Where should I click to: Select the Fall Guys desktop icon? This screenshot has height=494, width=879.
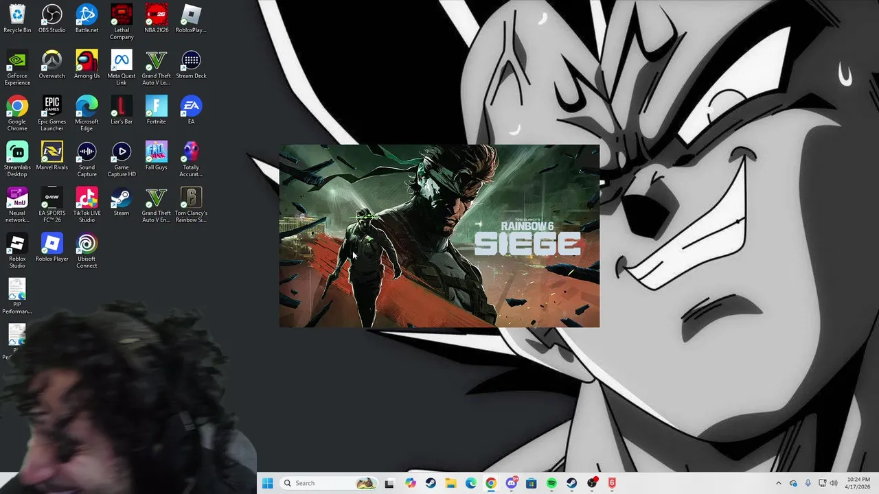click(x=157, y=156)
